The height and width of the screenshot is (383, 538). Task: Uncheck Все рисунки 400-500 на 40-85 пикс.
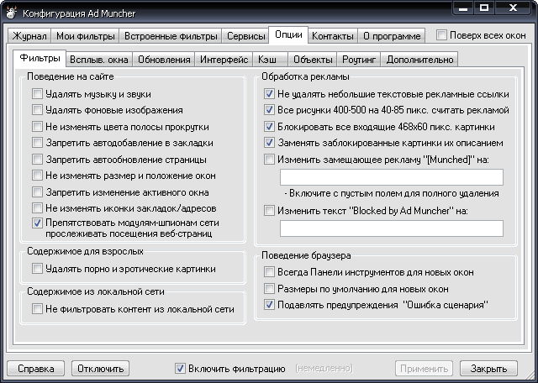tap(269, 110)
